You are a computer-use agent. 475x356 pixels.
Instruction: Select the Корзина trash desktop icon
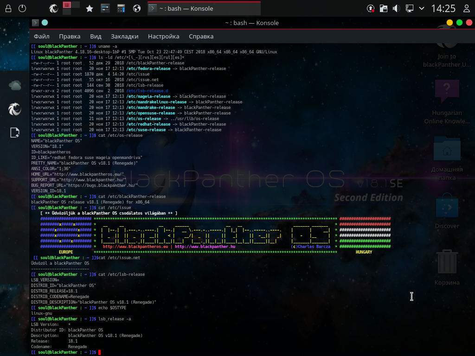point(447,267)
